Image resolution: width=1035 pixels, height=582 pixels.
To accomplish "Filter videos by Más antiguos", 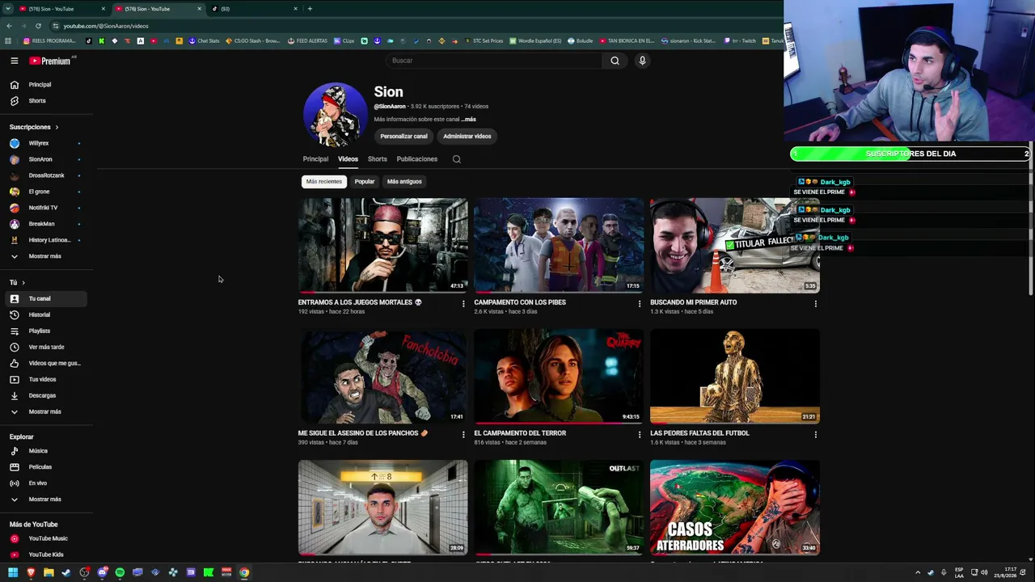I will tap(404, 182).
